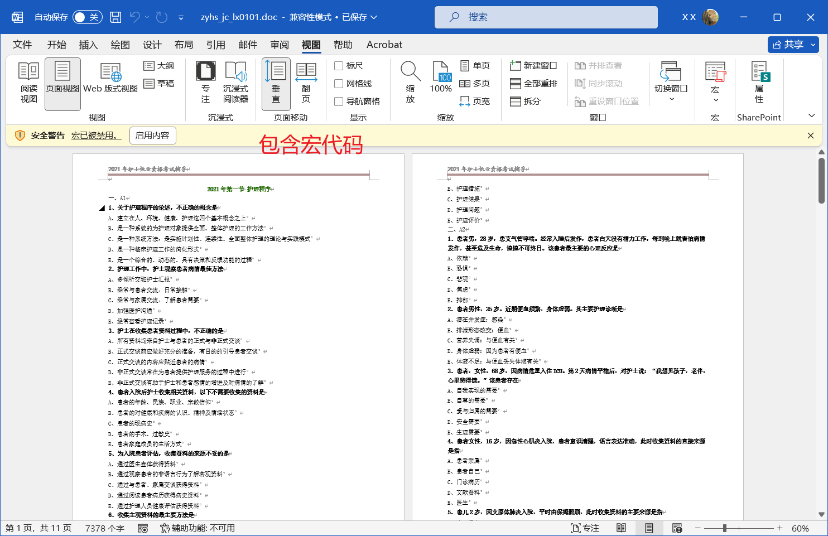Toggle the AutoSave (自动保存) switch

tap(86, 17)
